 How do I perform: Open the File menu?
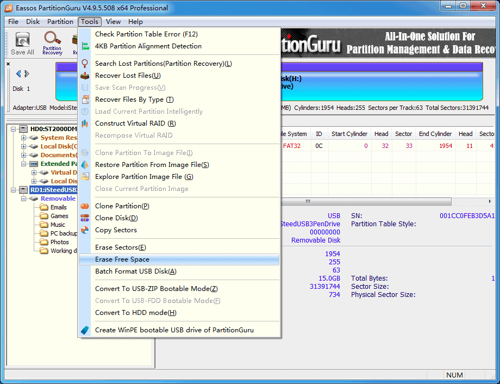tap(13, 22)
